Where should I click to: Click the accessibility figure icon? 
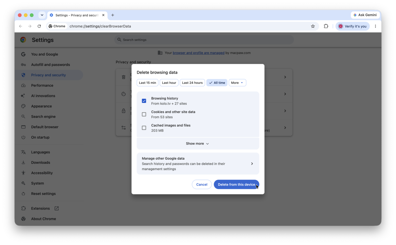(x=23, y=173)
